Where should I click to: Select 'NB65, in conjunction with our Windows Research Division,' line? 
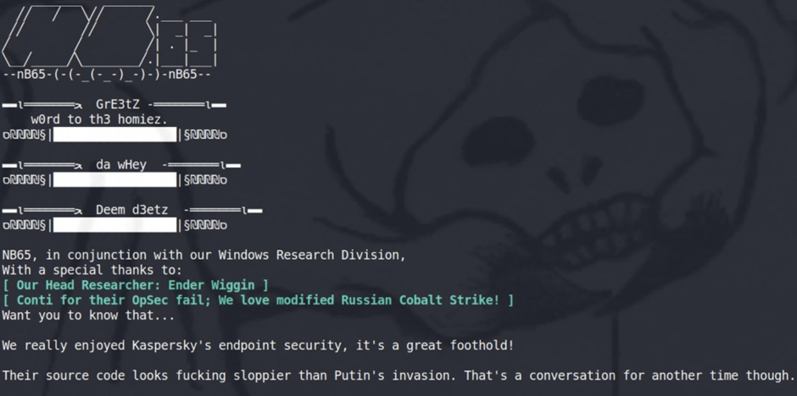(x=203, y=255)
